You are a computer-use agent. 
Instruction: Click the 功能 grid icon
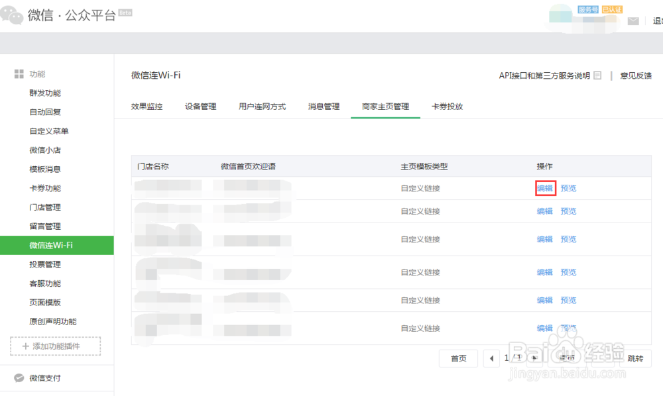point(19,74)
